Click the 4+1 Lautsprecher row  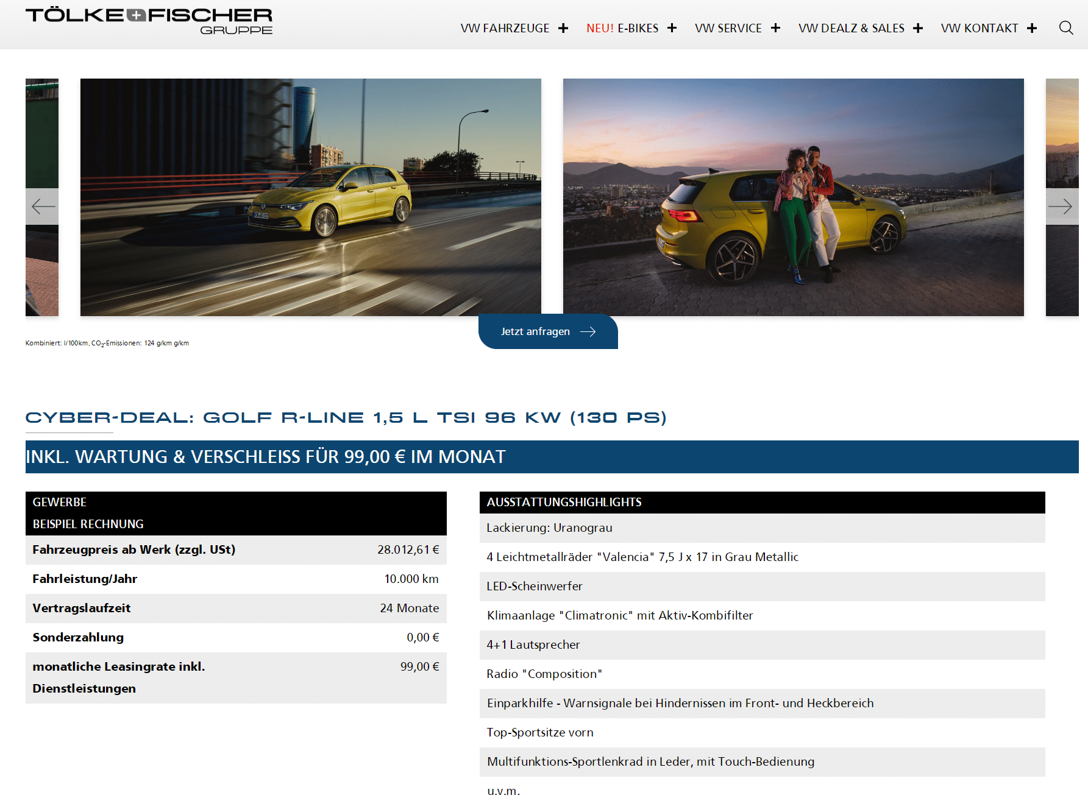[x=763, y=645]
